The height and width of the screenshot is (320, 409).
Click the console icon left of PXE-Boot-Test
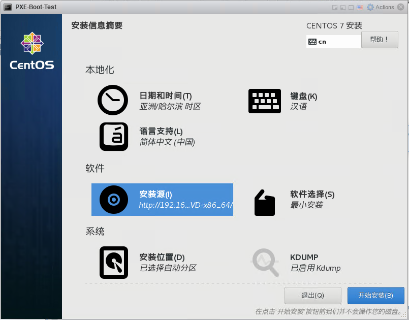tap(8, 7)
